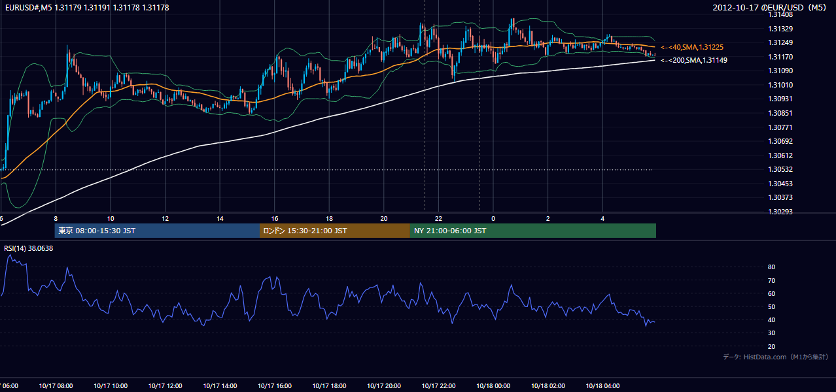Click date axis label 10/18 00:00
Image resolution: width=836 pixels, height=392 pixels.
(x=493, y=386)
